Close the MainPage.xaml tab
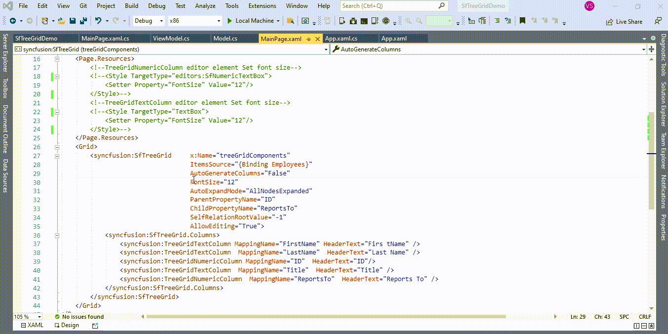Viewport: 668px width, 334px height. pos(318,39)
